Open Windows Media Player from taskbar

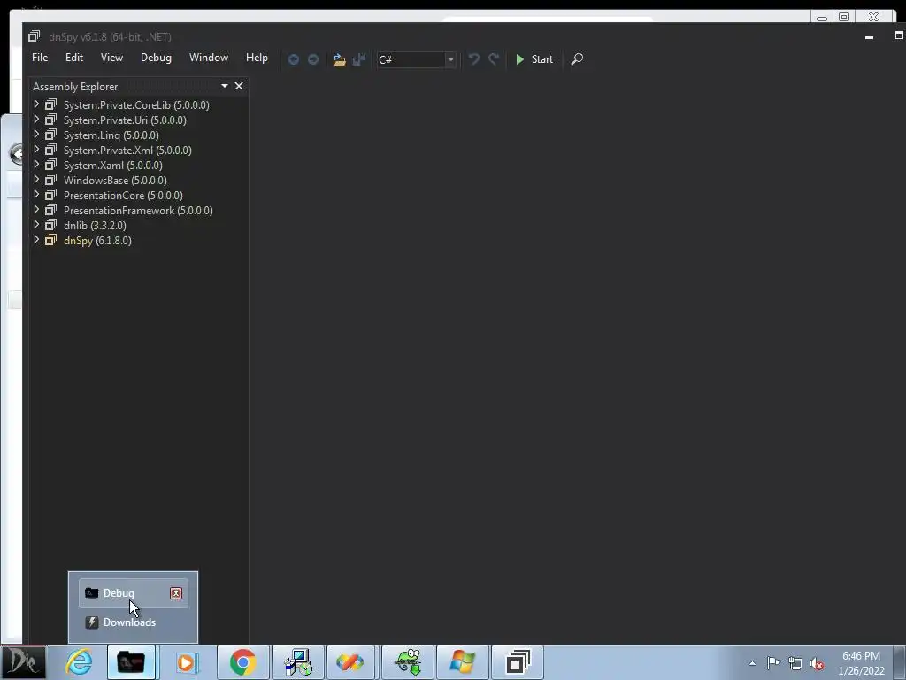coord(186,662)
